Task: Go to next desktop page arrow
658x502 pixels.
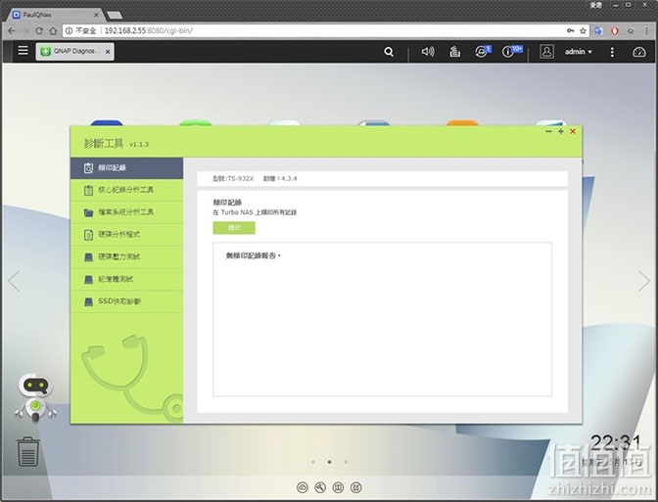Action: tap(643, 281)
